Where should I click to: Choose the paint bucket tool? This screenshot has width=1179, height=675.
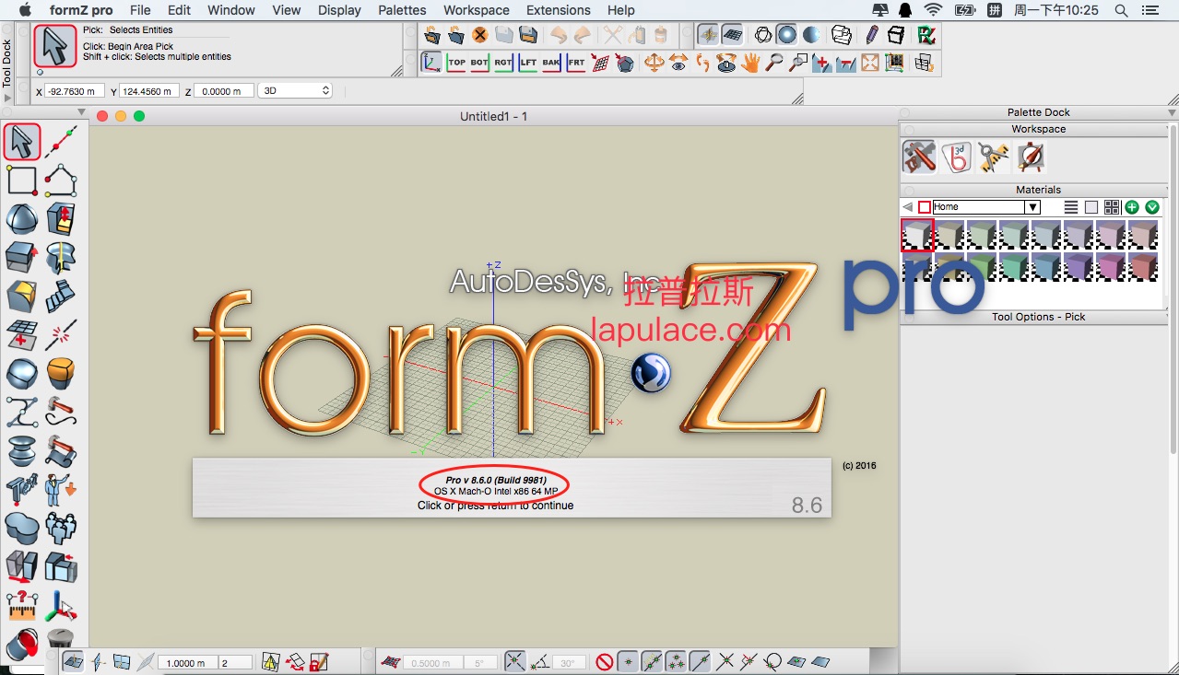pos(22,645)
